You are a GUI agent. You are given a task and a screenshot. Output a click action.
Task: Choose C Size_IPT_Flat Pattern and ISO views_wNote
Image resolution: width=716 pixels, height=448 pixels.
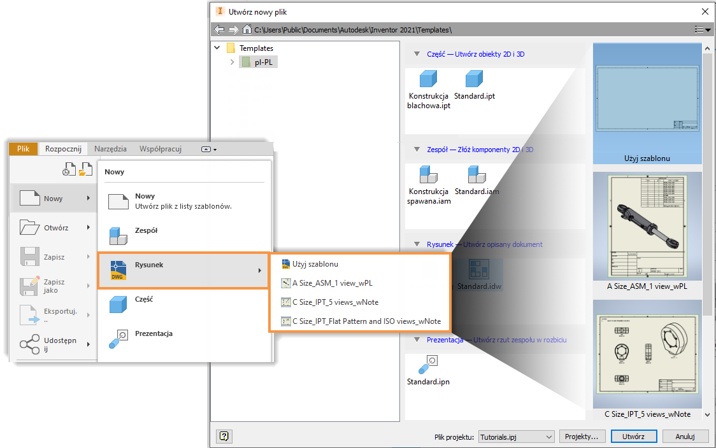(360, 321)
